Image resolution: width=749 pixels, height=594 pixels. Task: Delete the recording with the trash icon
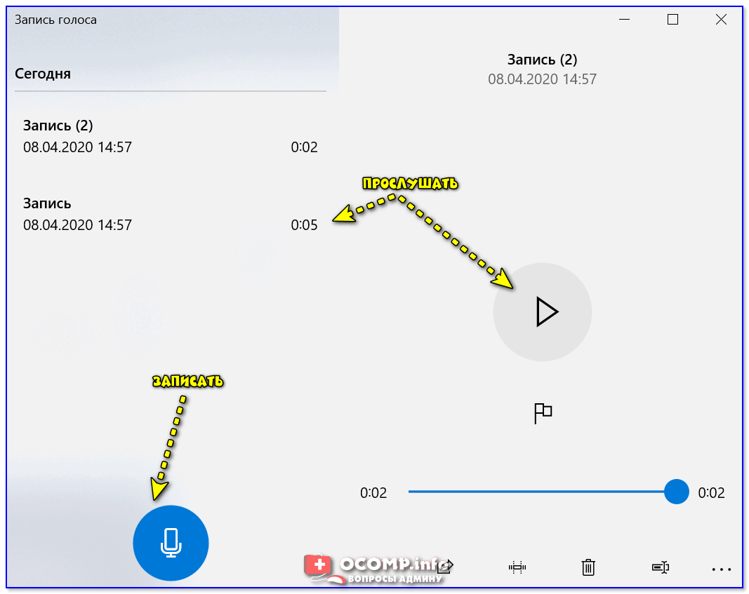[x=589, y=567]
